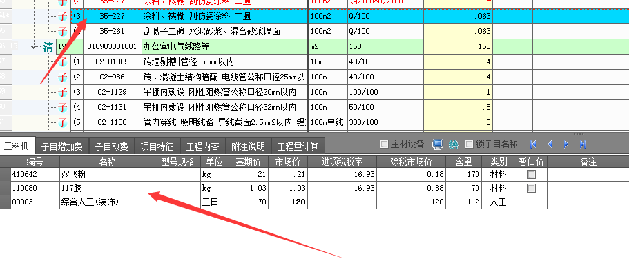Image resolution: width=629 pixels, height=268 pixels.
Task: Click the 子 icon beside C2-1188
Action: pyautogui.click(x=63, y=122)
